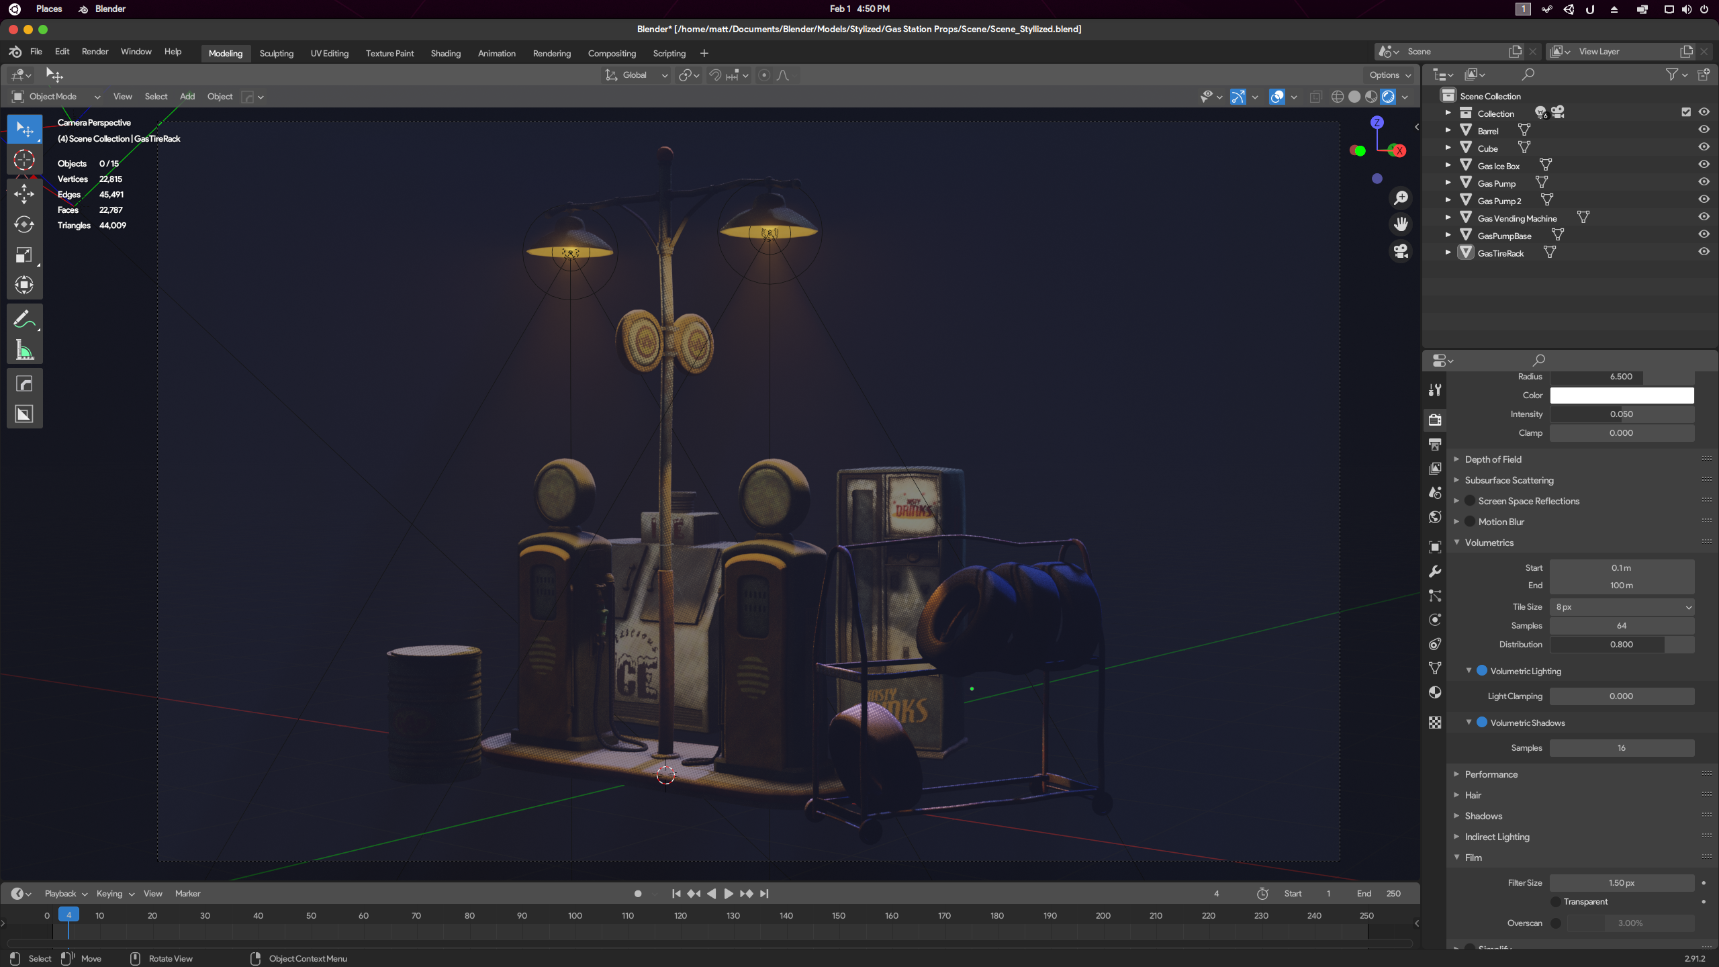Viewport: 1719px width, 967px height.
Task: Open the Tile Size dropdown
Action: tap(1622, 607)
